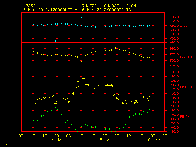Click the start date 13 Mar 2015/120000UTC
This screenshot has height=147, width=196.
47,10
